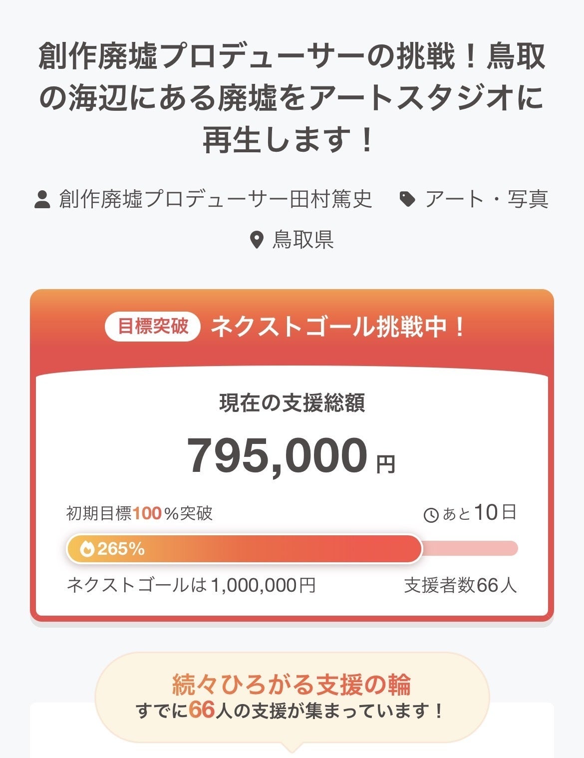584x758 pixels.
Task: Click the 初期目標100%突破 label
Action: pos(139,513)
